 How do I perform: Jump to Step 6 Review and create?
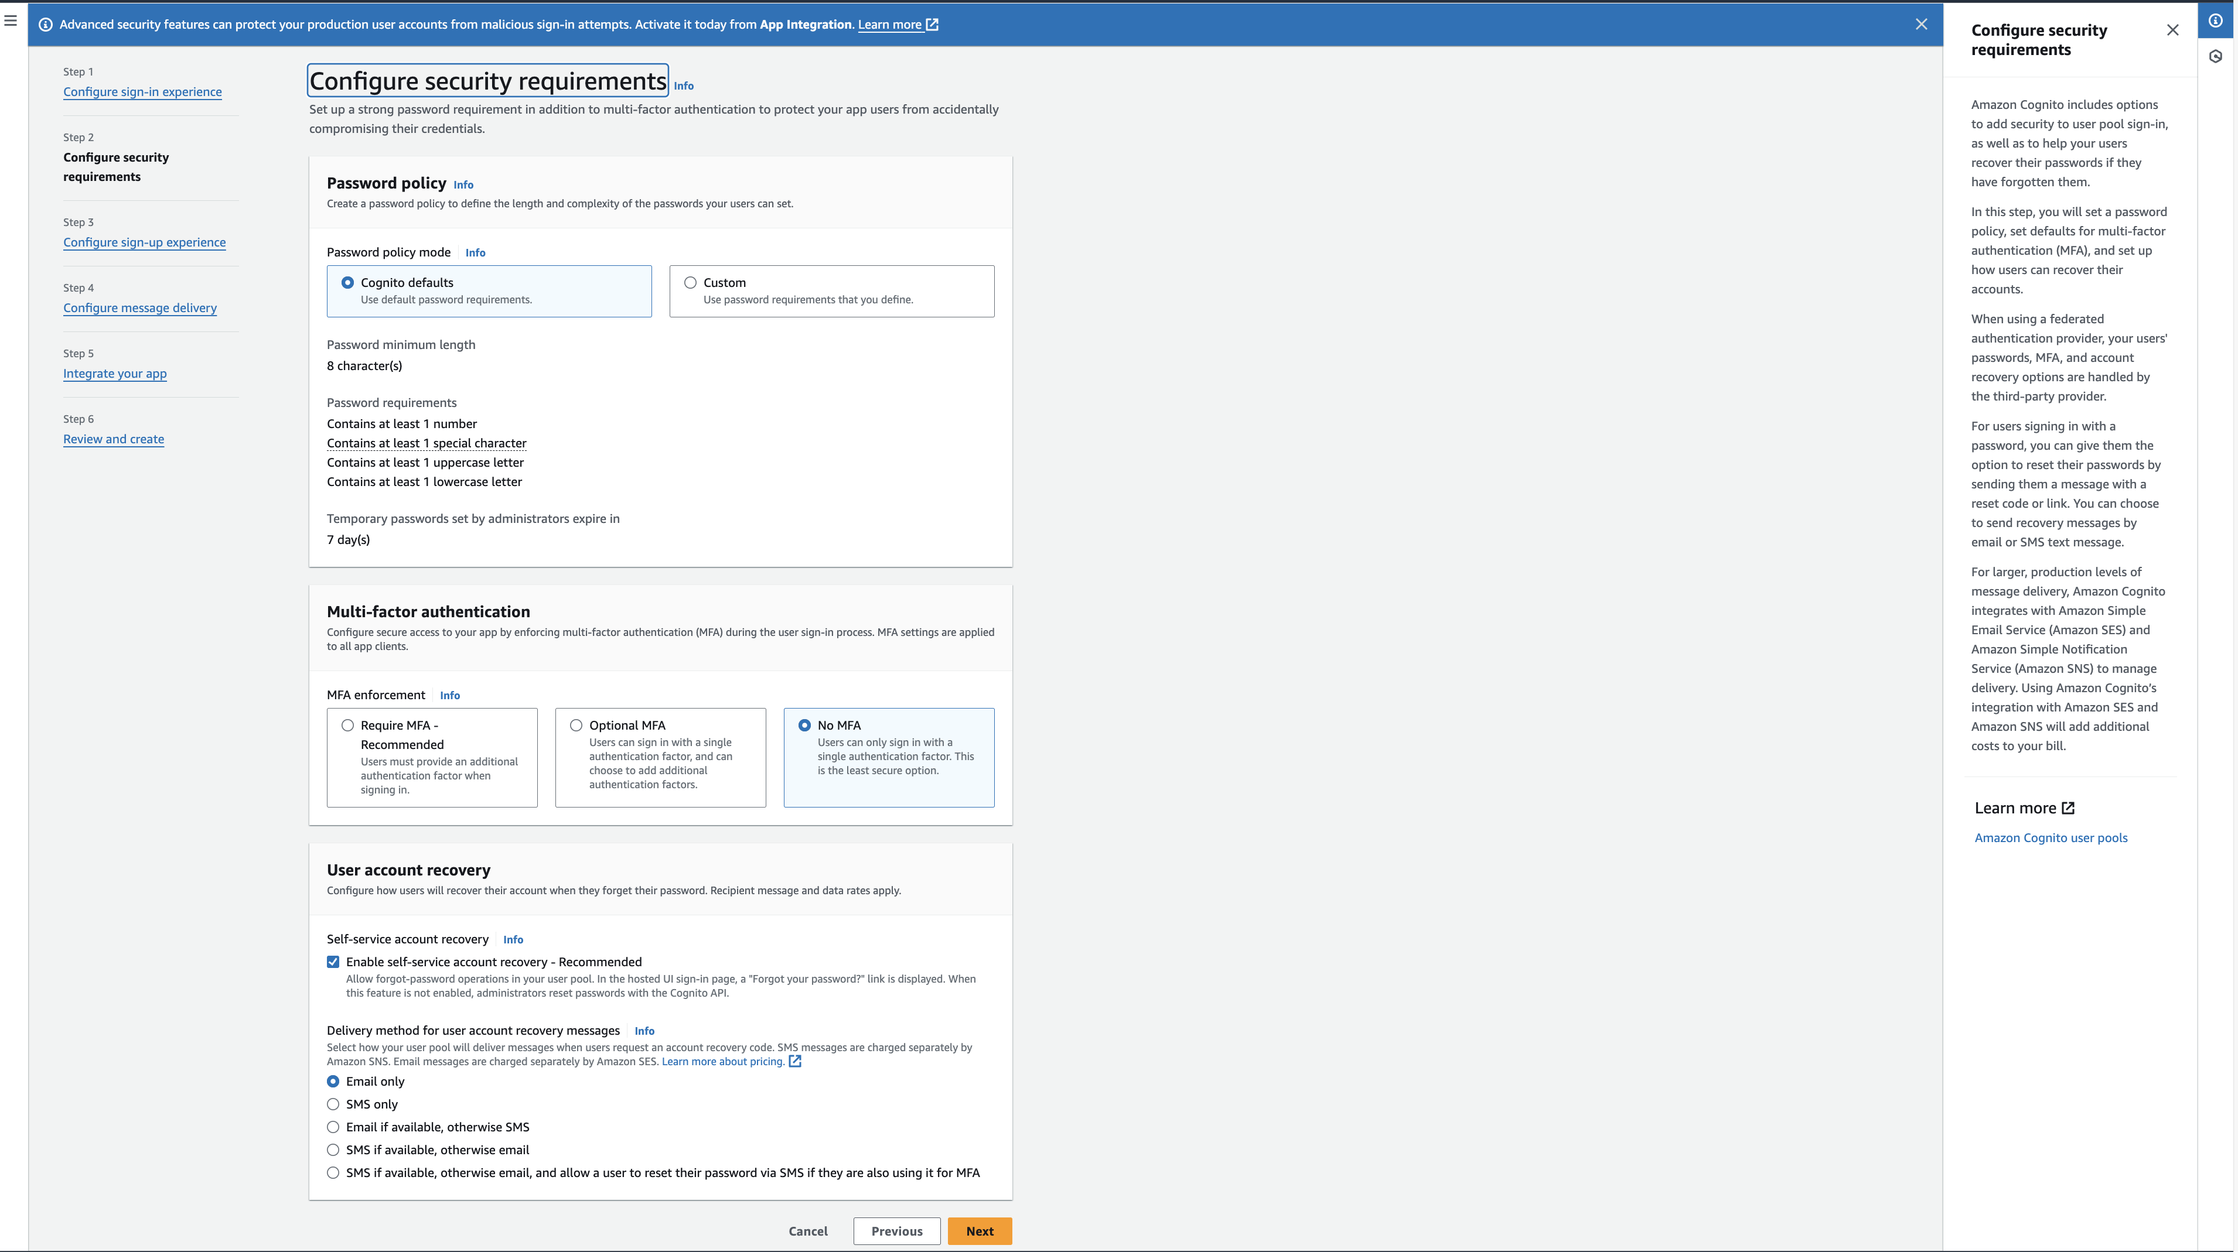coord(114,439)
